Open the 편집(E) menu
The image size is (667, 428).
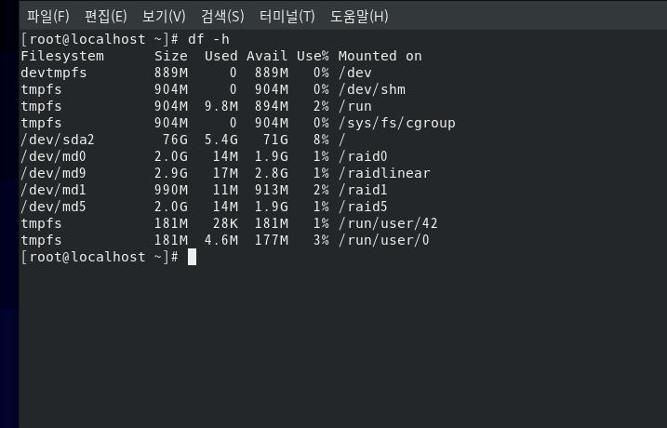[x=105, y=17]
